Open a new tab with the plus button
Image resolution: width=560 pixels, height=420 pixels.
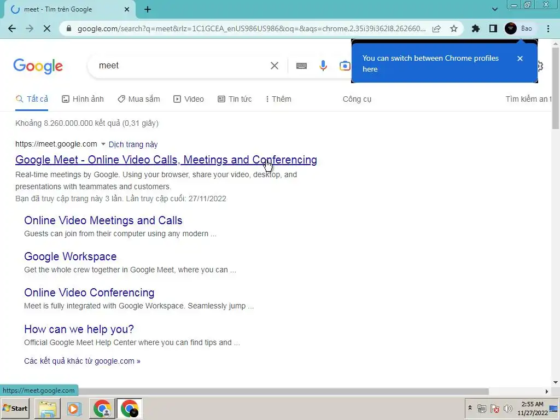point(148,9)
